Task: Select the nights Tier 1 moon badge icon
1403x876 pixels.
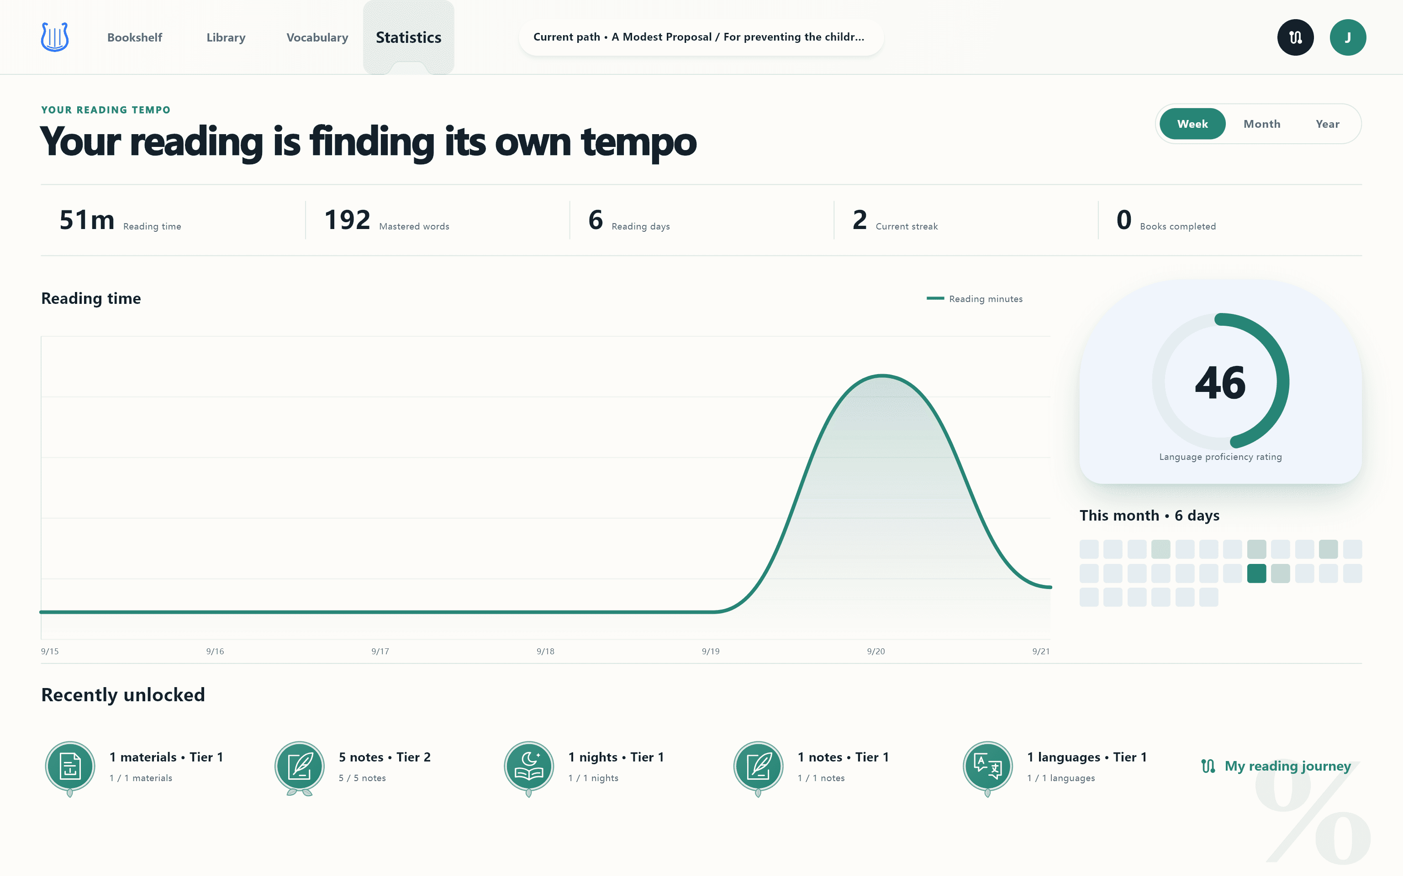Action: 529,767
